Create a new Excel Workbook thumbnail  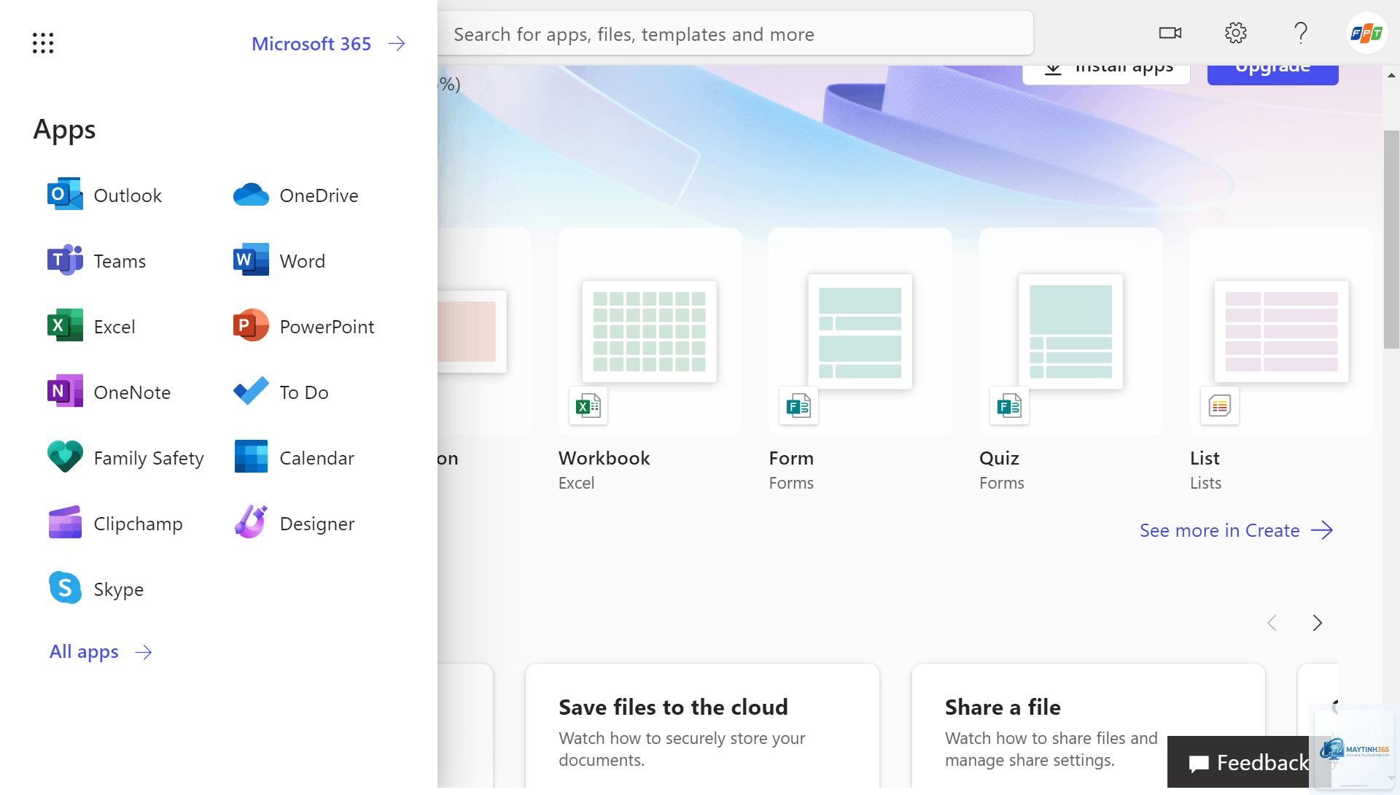pyautogui.click(x=650, y=331)
